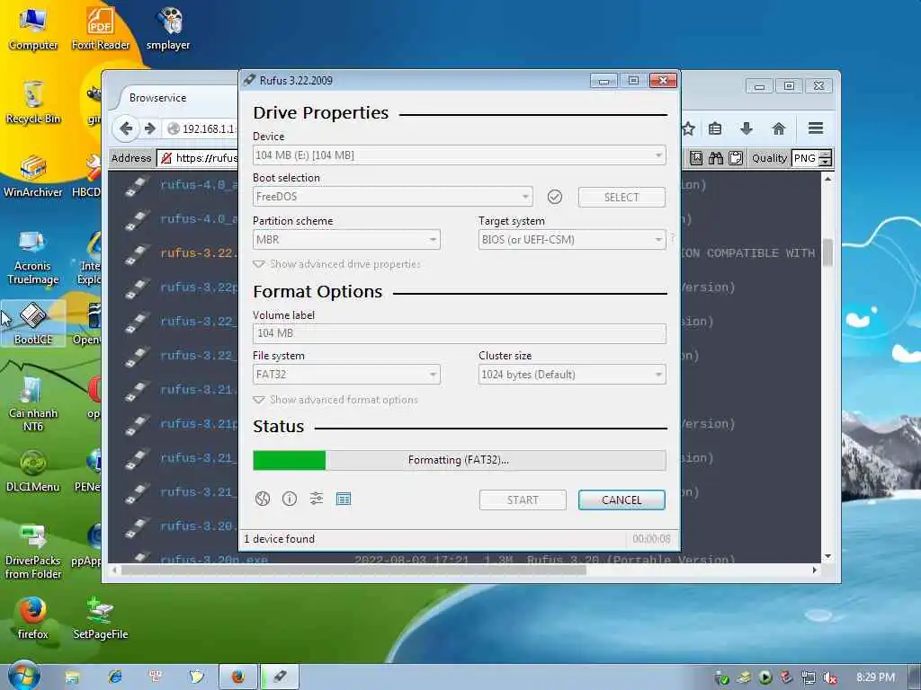This screenshot has width=921, height=690.
Task: Open the Boot selection FreeDOS dropdown
Action: click(393, 197)
